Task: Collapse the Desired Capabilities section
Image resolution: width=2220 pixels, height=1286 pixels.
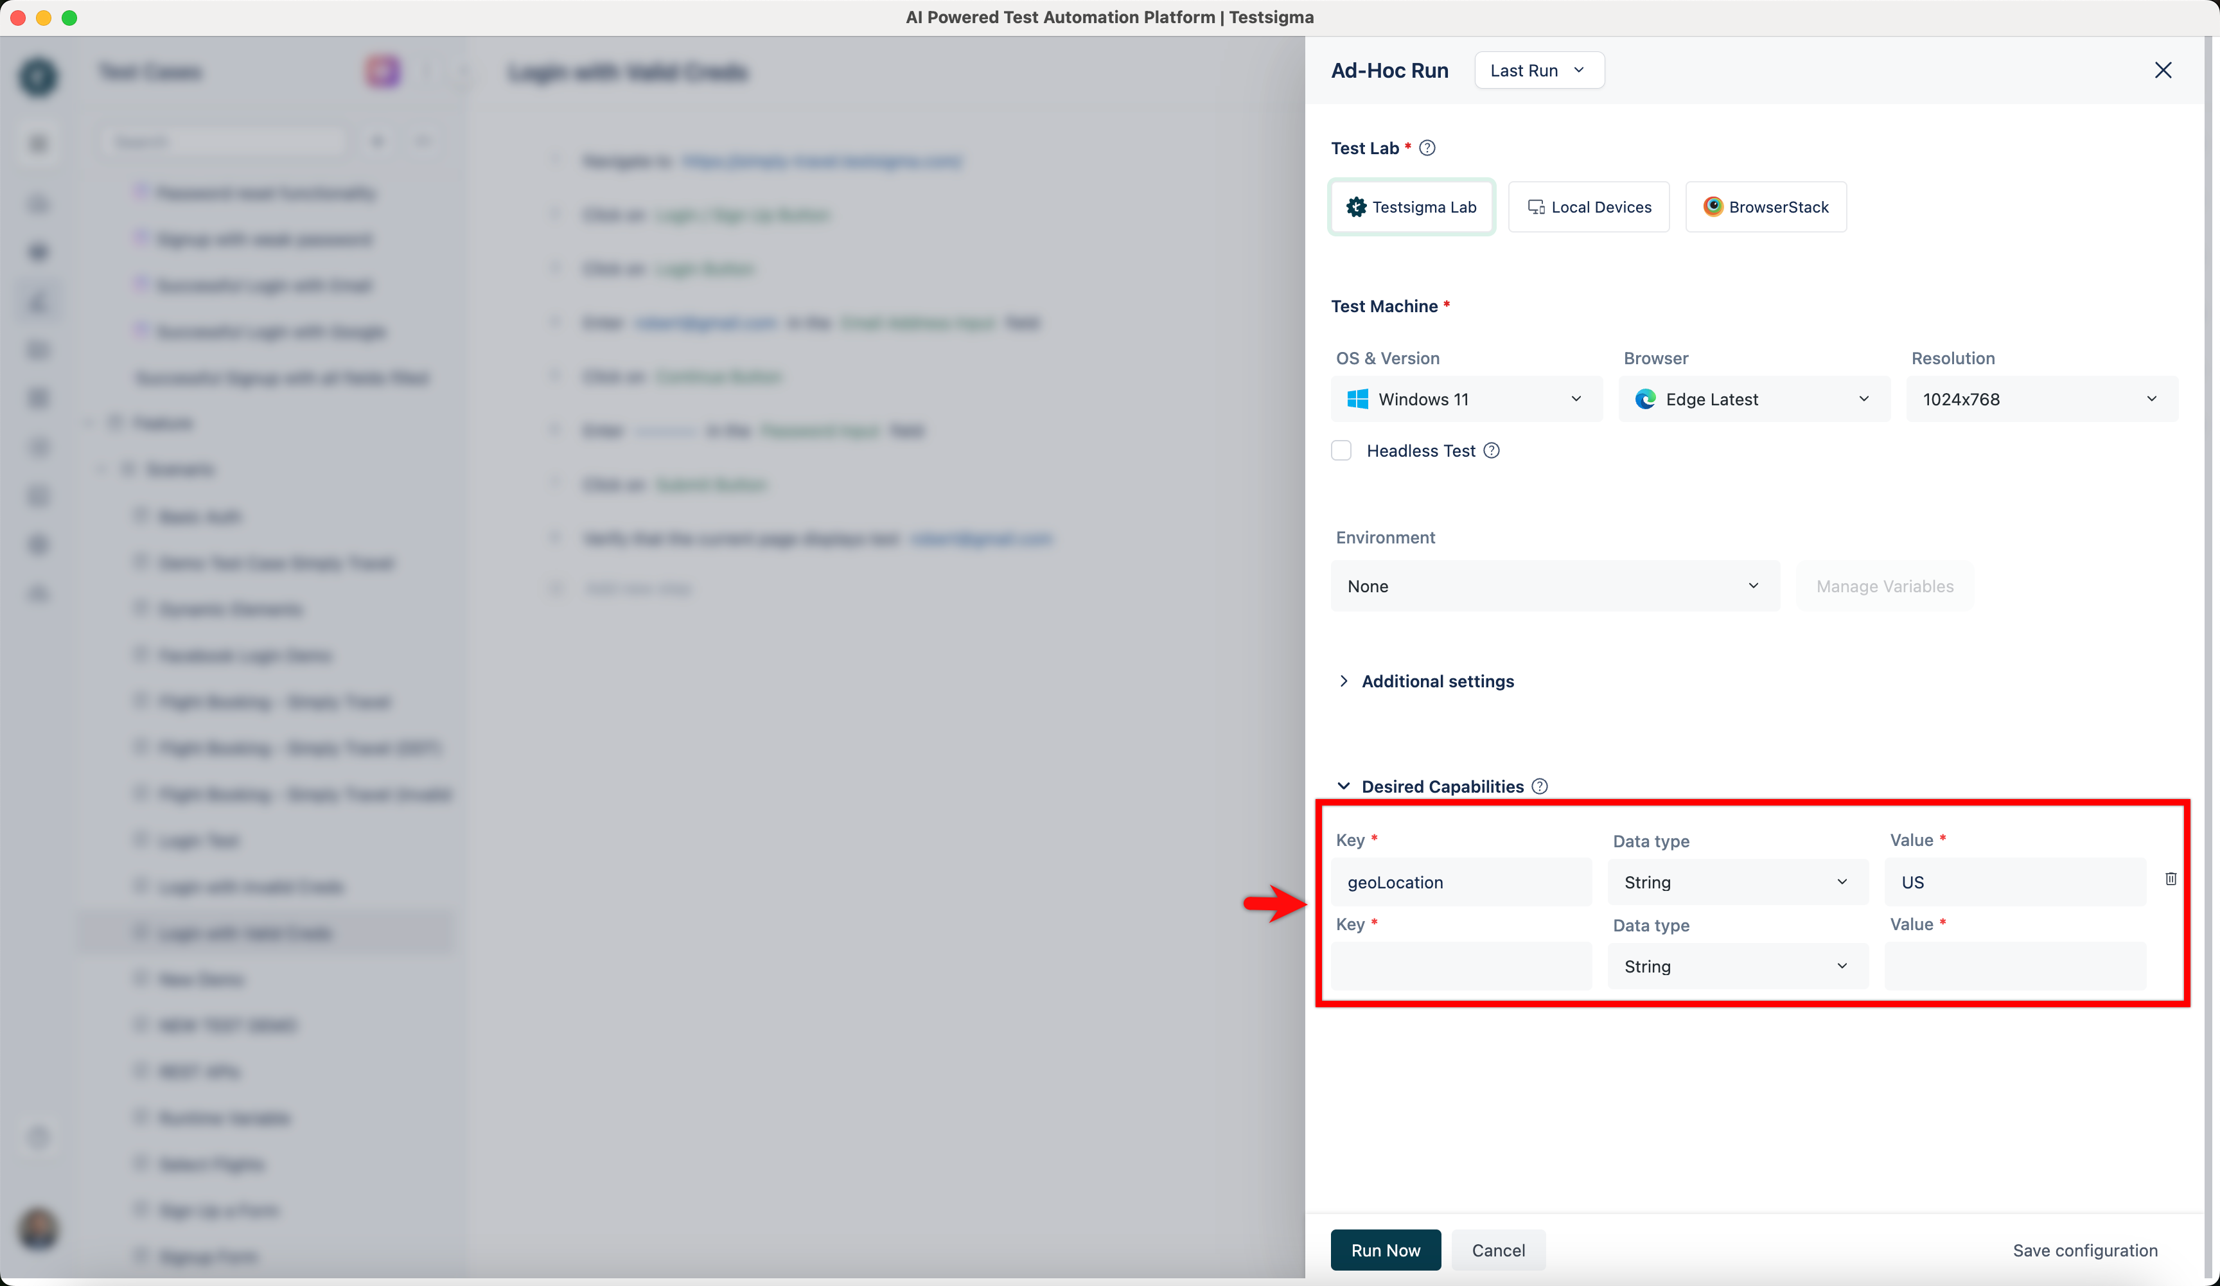Action: [x=1343, y=787]
